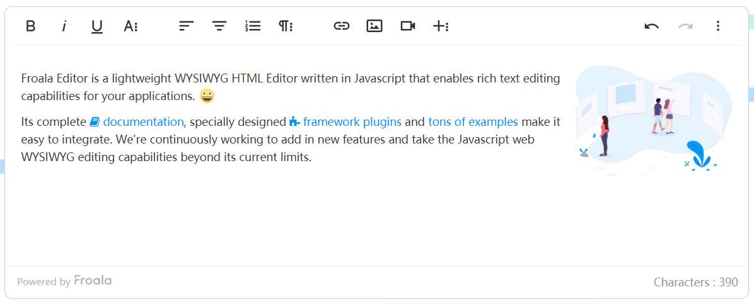Align text left
Viewport: 754px width, 304px height.
coord(186,26)
